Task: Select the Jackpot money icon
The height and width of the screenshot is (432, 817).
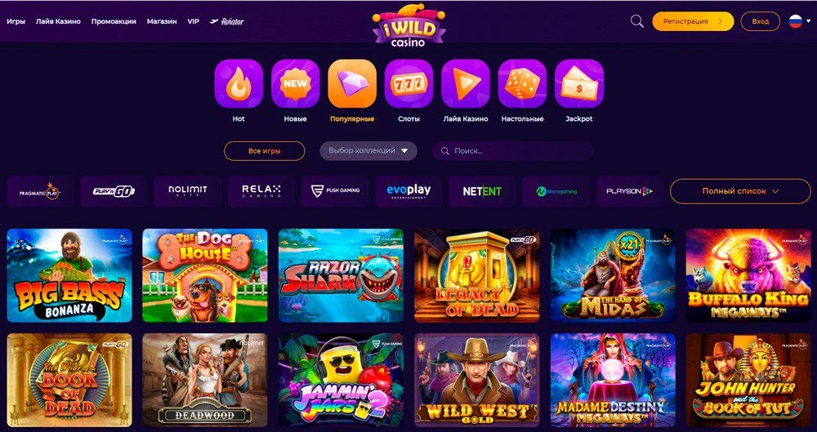Action: [x=579, y=83]
